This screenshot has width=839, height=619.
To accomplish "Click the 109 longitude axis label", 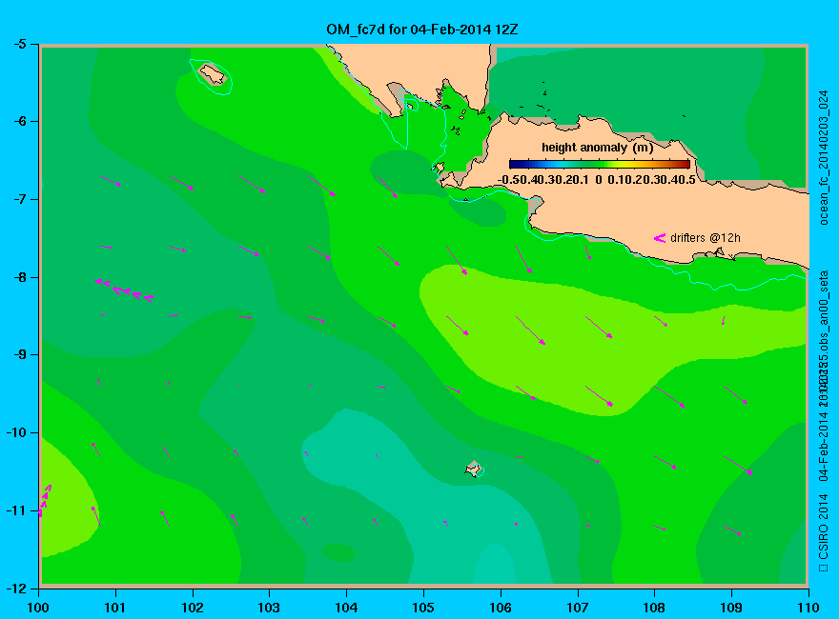I will click(731, 608).
